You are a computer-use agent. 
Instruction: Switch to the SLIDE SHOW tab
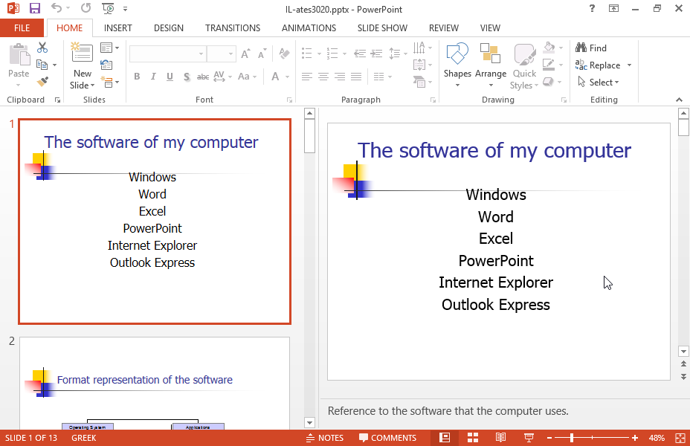[382, 28]
